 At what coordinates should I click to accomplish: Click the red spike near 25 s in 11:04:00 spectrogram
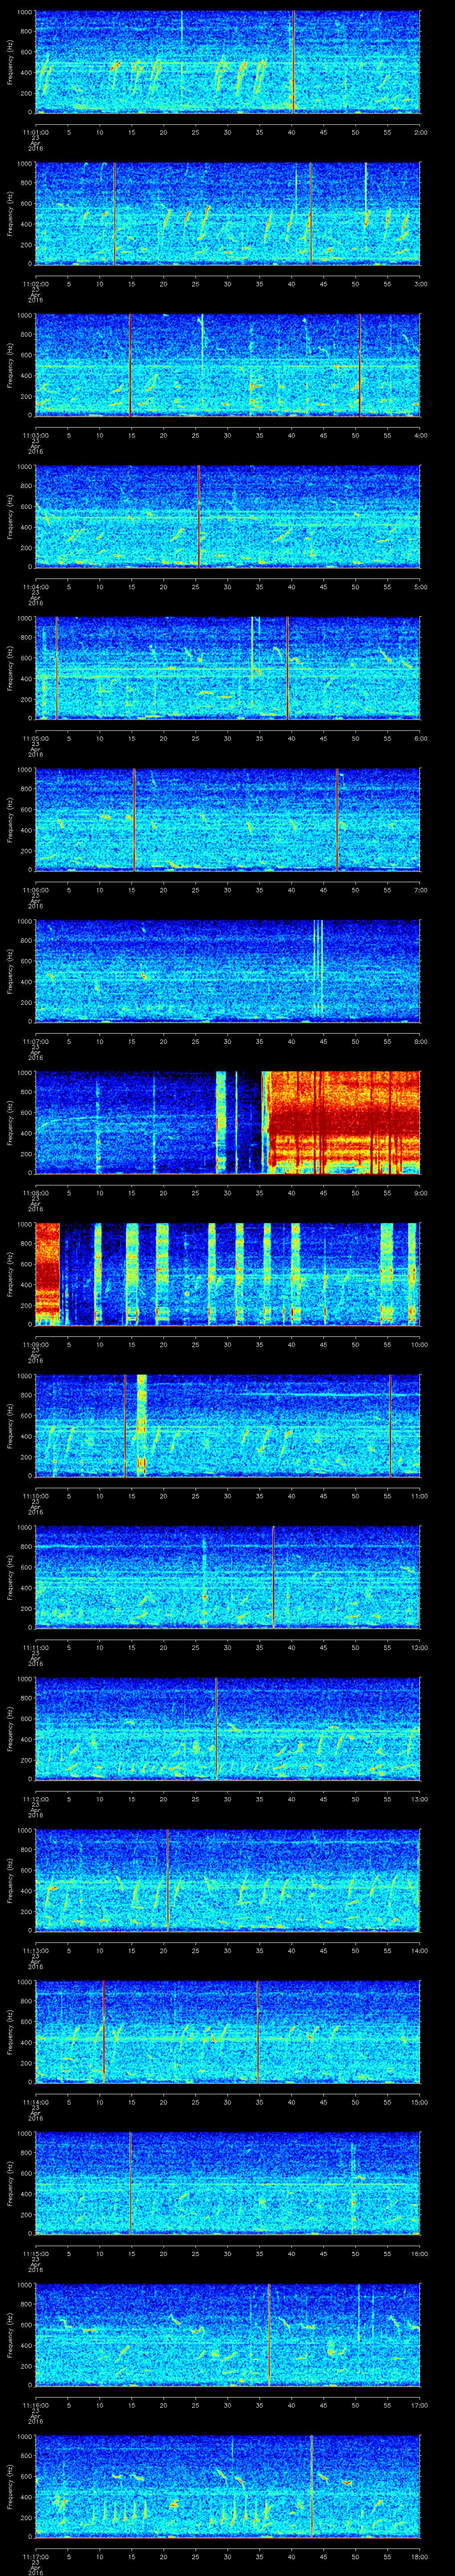pos(198,516)
